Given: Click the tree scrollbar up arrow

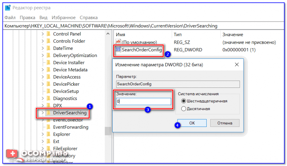Looking at the screenshot, I should [x=108, y=34].
